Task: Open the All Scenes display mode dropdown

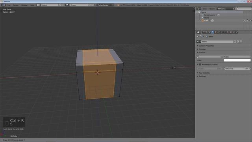Action: pos(226,9)
